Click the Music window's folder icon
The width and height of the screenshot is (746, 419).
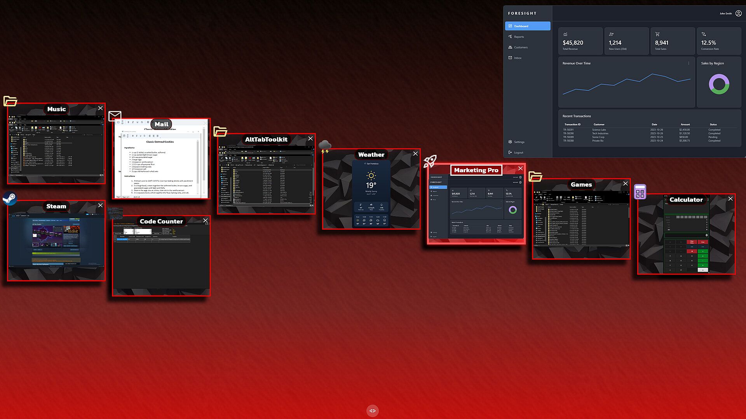(10, 101)
